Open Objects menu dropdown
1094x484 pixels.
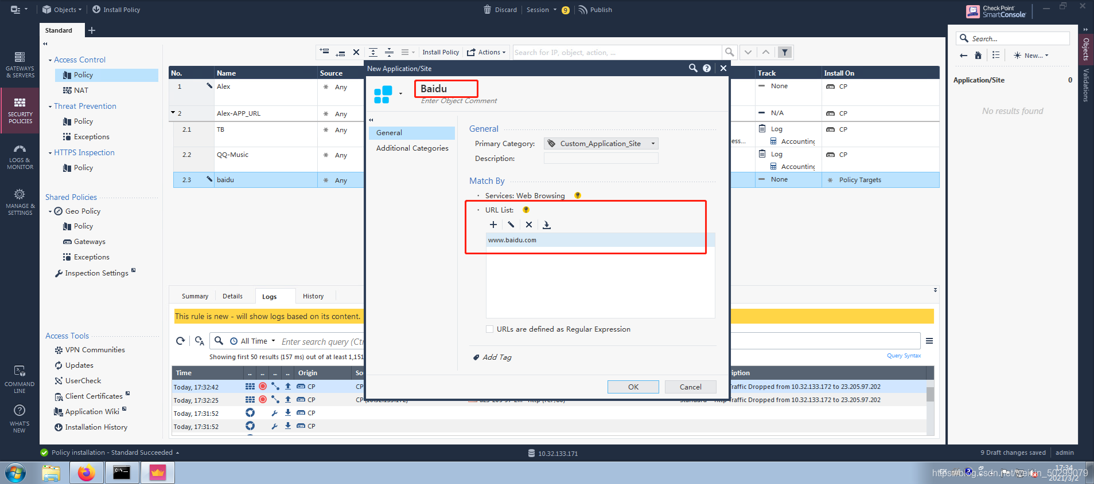62,10
